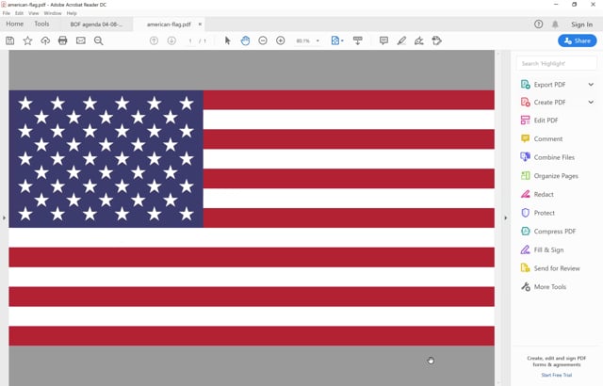603x386 pixels.
Task: Click the zoom out minus icon
Action: pyautogui.click(x=263, y=40)
